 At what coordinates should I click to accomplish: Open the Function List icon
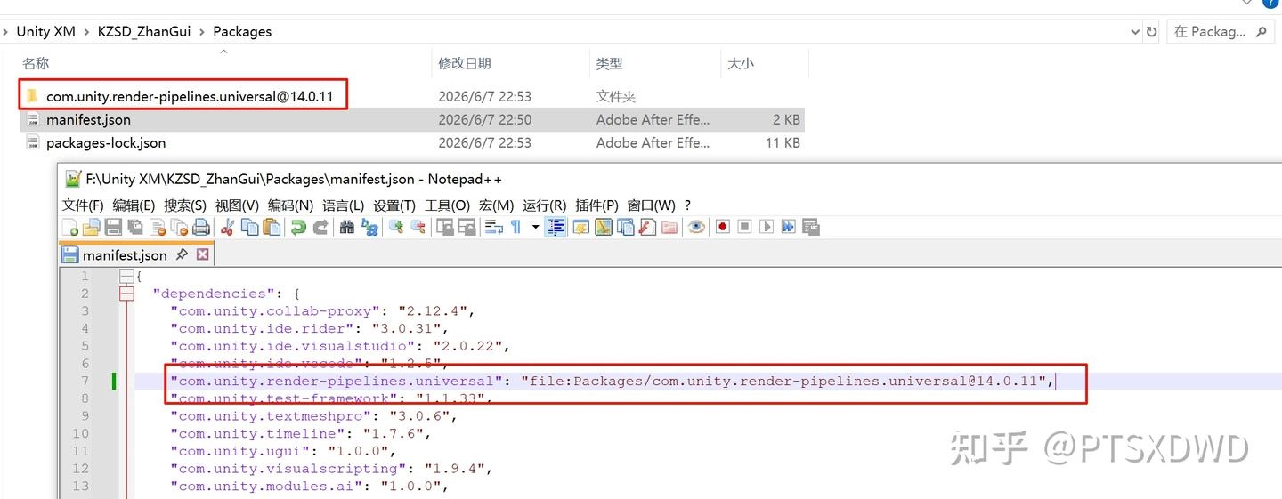coord(647,227)
